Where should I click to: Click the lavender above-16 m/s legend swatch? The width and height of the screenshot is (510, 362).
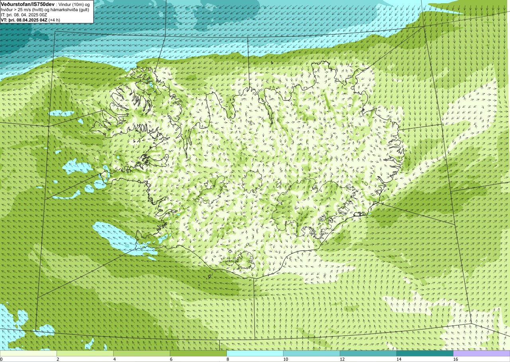(x=482, y=353)
